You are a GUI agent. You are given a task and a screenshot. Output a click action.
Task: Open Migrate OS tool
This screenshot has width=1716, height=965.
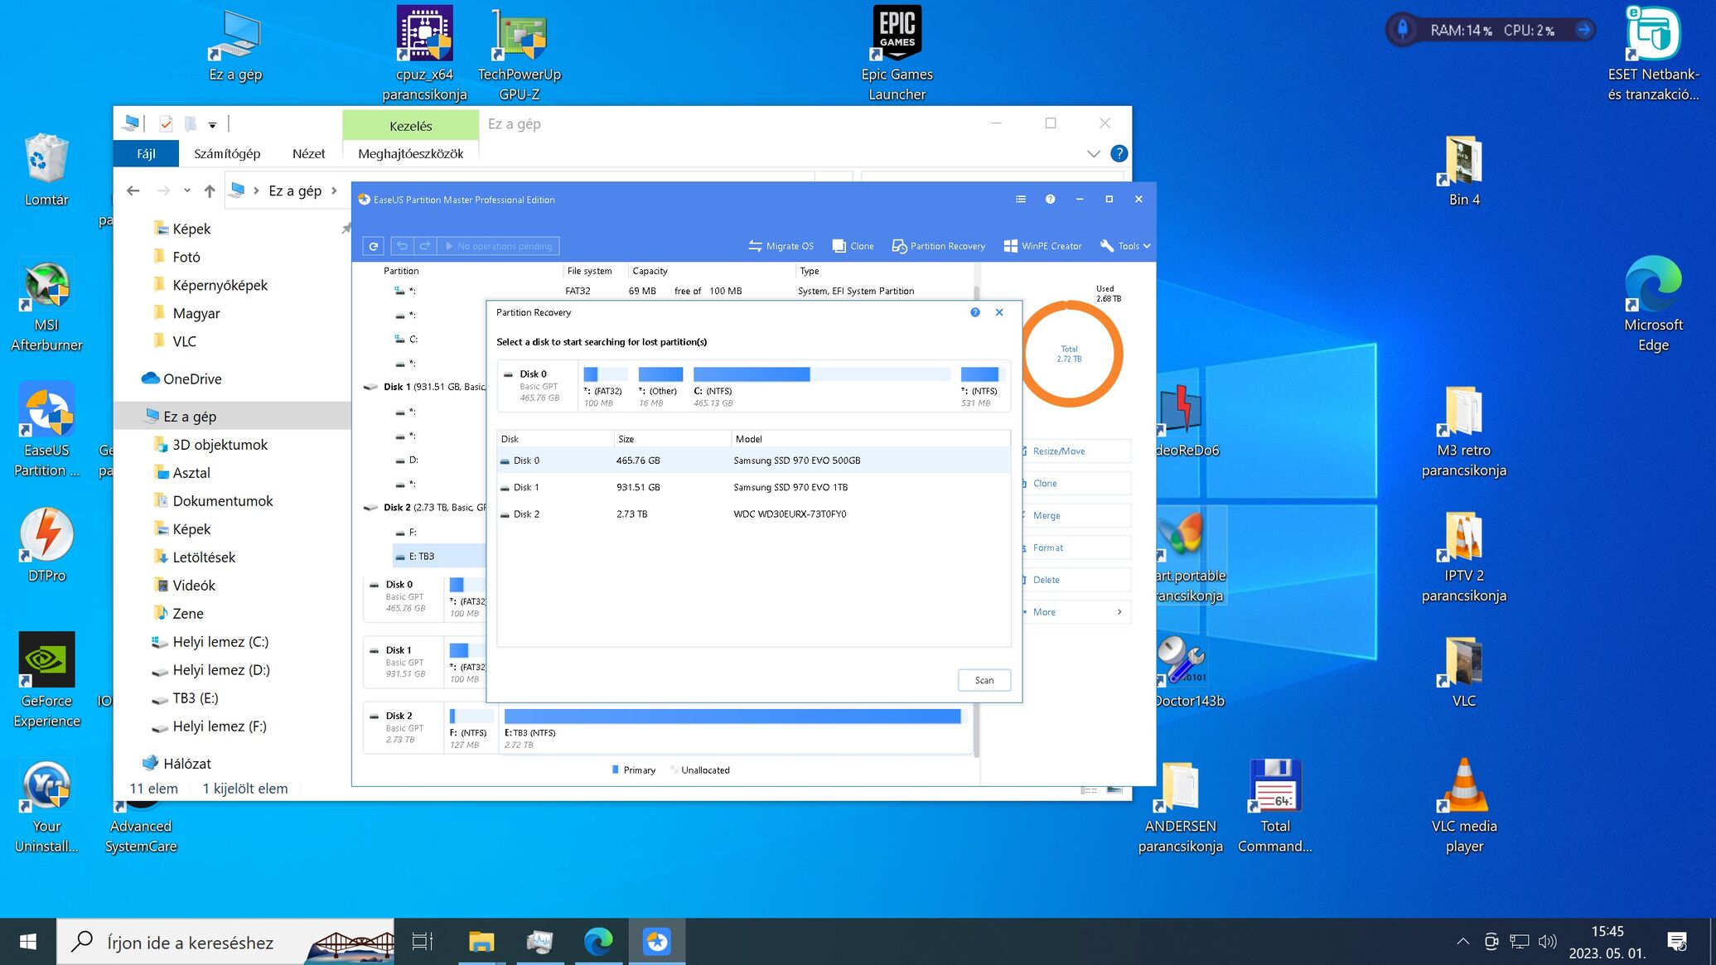pyautogui.click(x=781, y=246)
